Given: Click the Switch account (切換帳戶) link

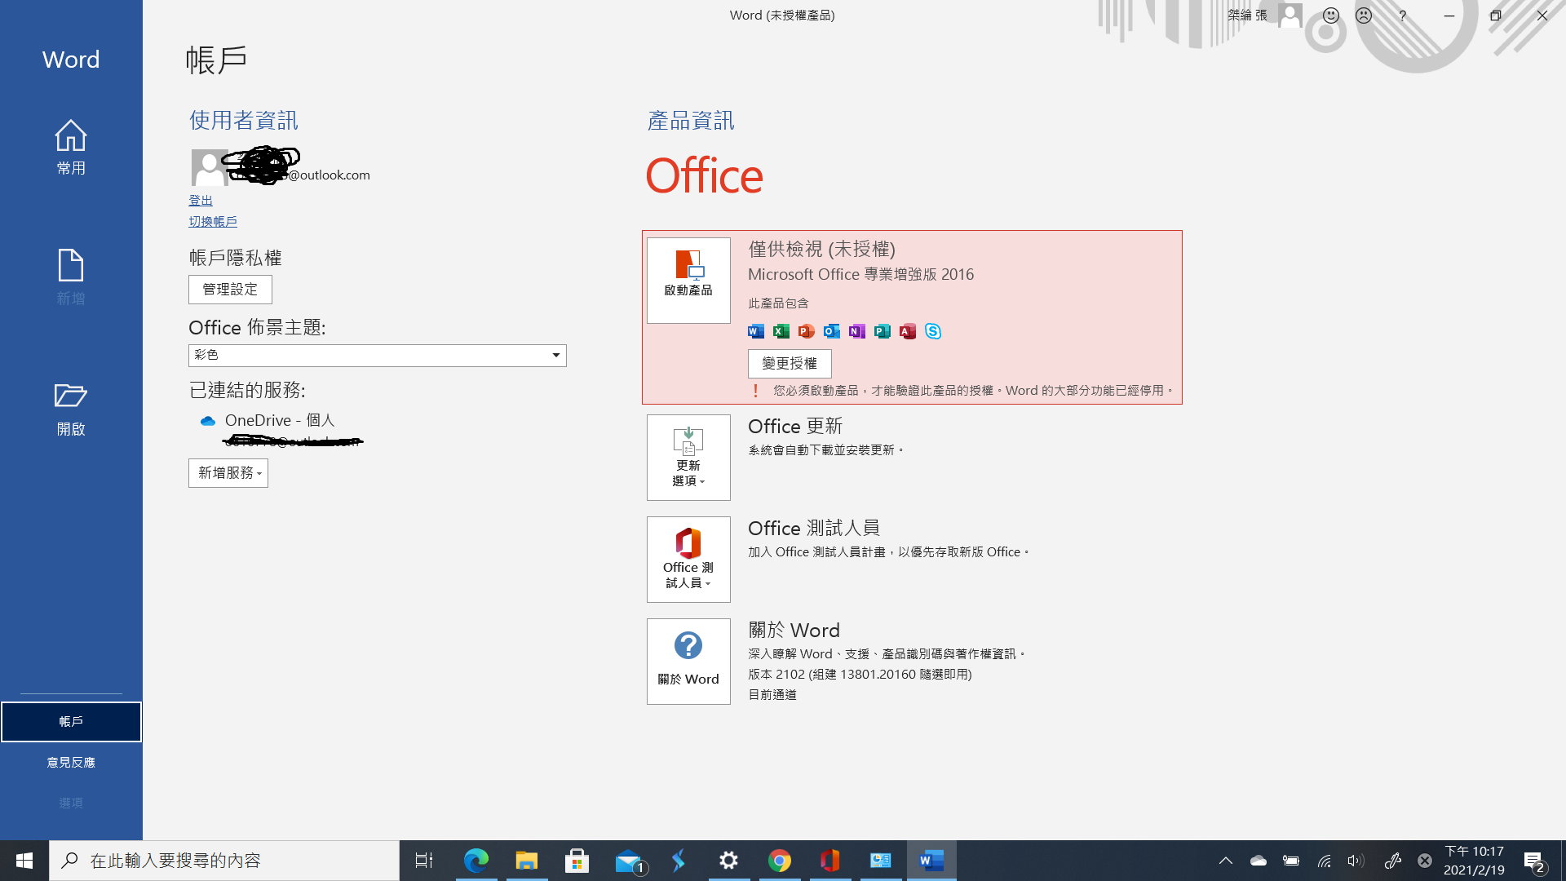Looking at the screenshot, I should tap(213, 222).
